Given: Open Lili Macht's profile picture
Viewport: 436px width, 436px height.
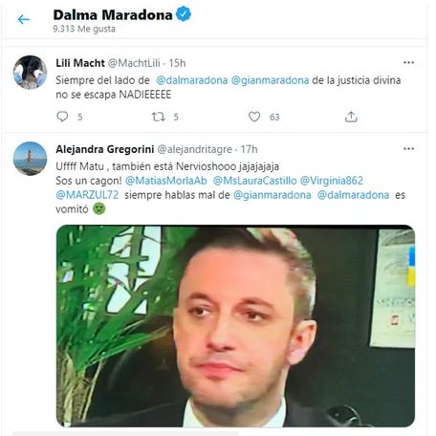Looking at the screenshot, I should [x=30, y=73].
